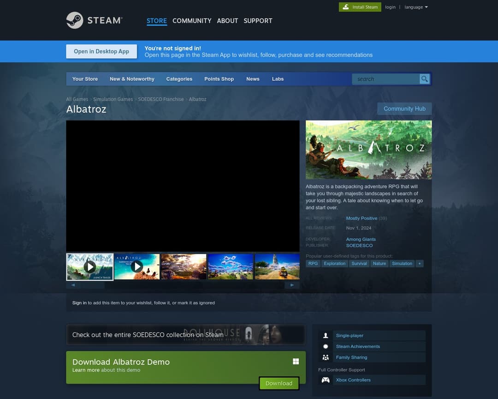Click the Steam Achievements badge icon
Image resolution: width=498 pixels, height=399 pixels.
click(x=326, y=346)
